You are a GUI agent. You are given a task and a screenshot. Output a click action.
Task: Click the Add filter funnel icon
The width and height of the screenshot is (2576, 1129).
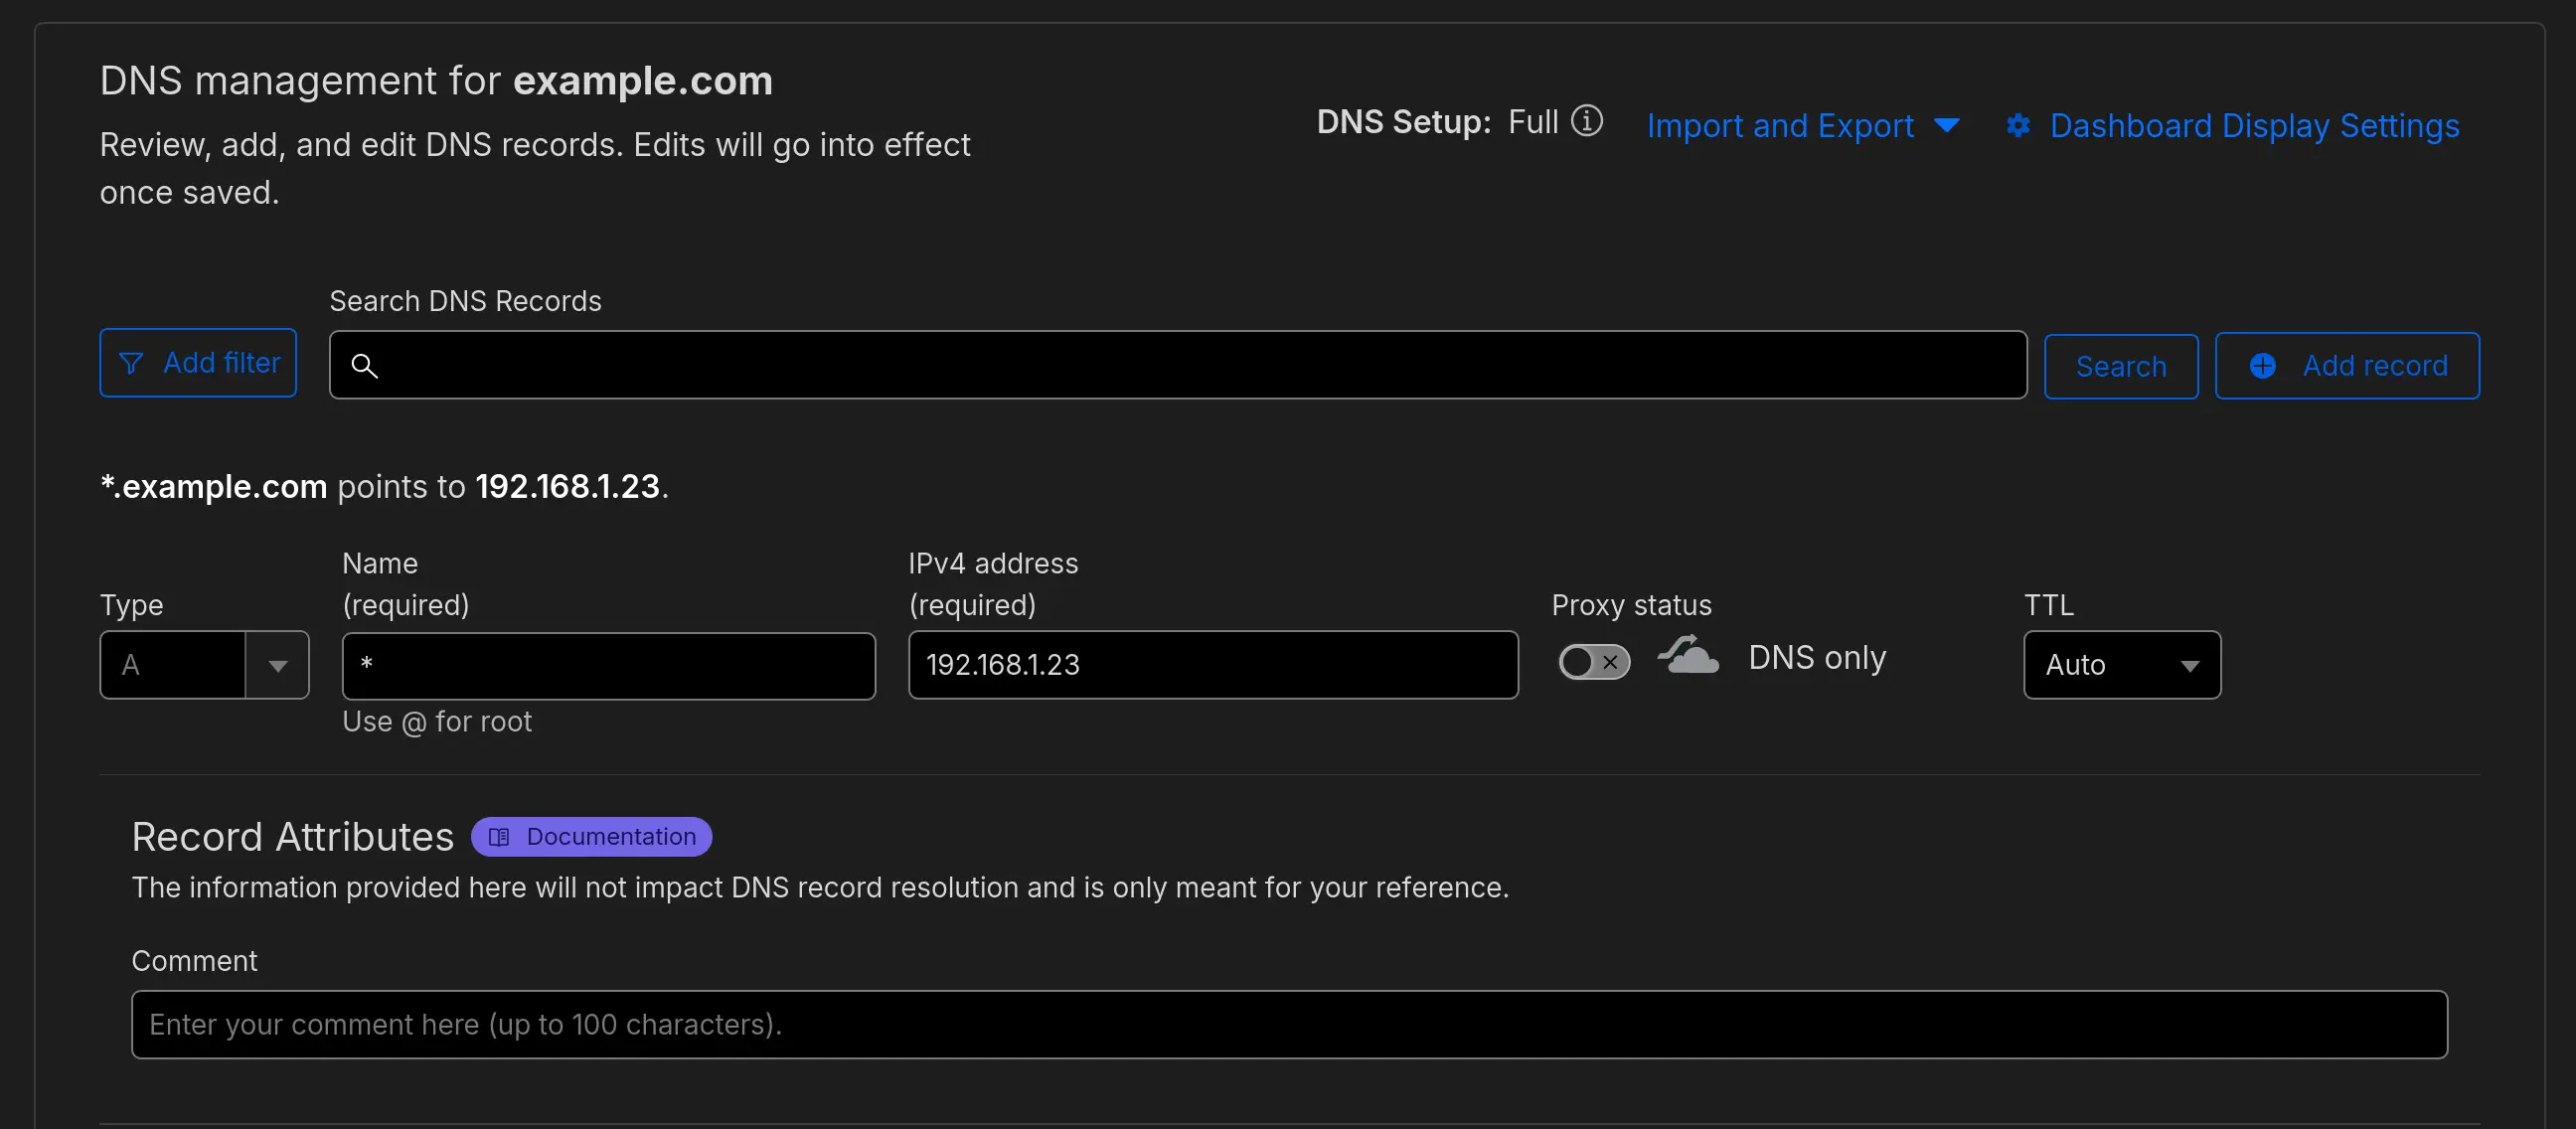pyautogui.click(x=133, y=363)
